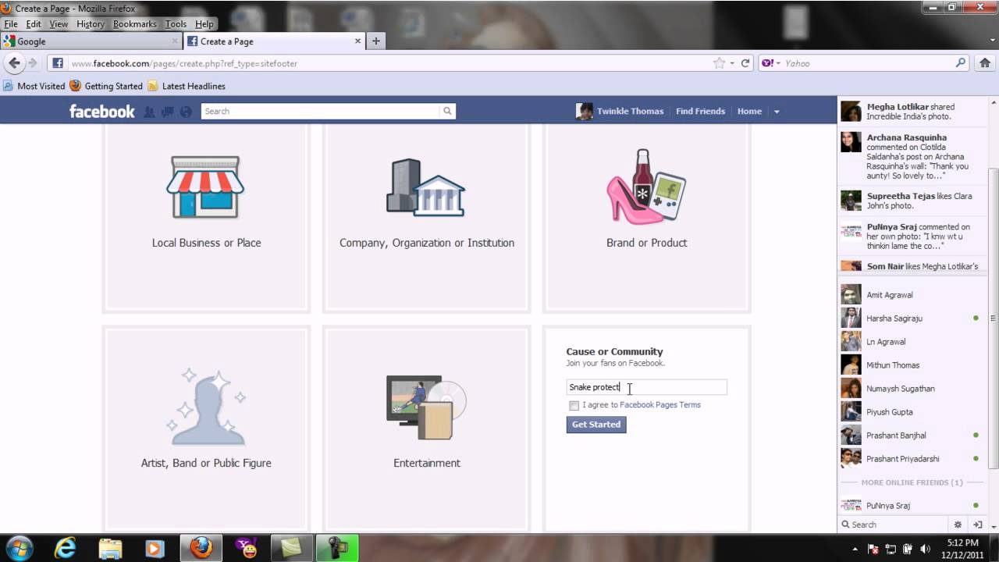The image size is (999, 562).
Task: Click the Facebook search box
Action: tap(321, 111)
